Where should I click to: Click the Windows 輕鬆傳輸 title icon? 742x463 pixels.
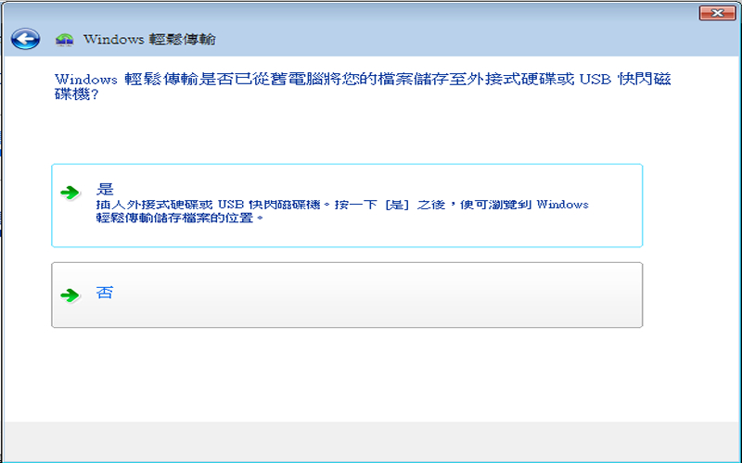[64, 40]
